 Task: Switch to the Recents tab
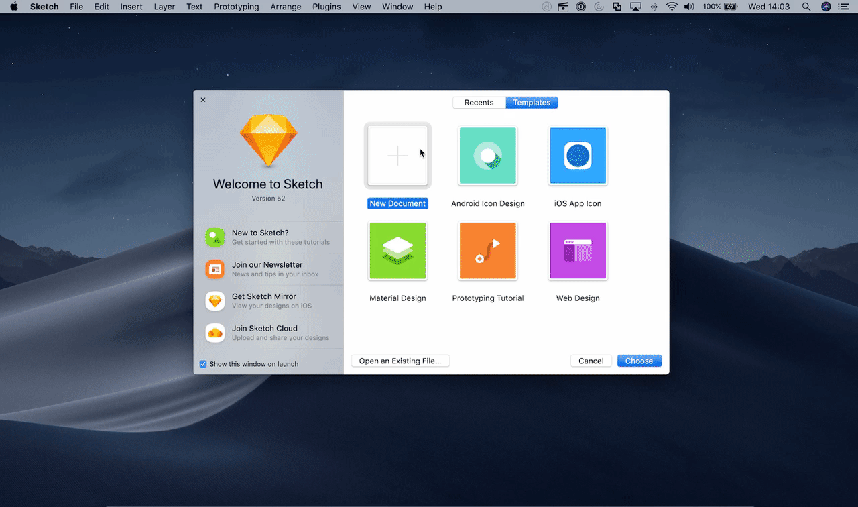pyautogui.click(x=479, y=103)
